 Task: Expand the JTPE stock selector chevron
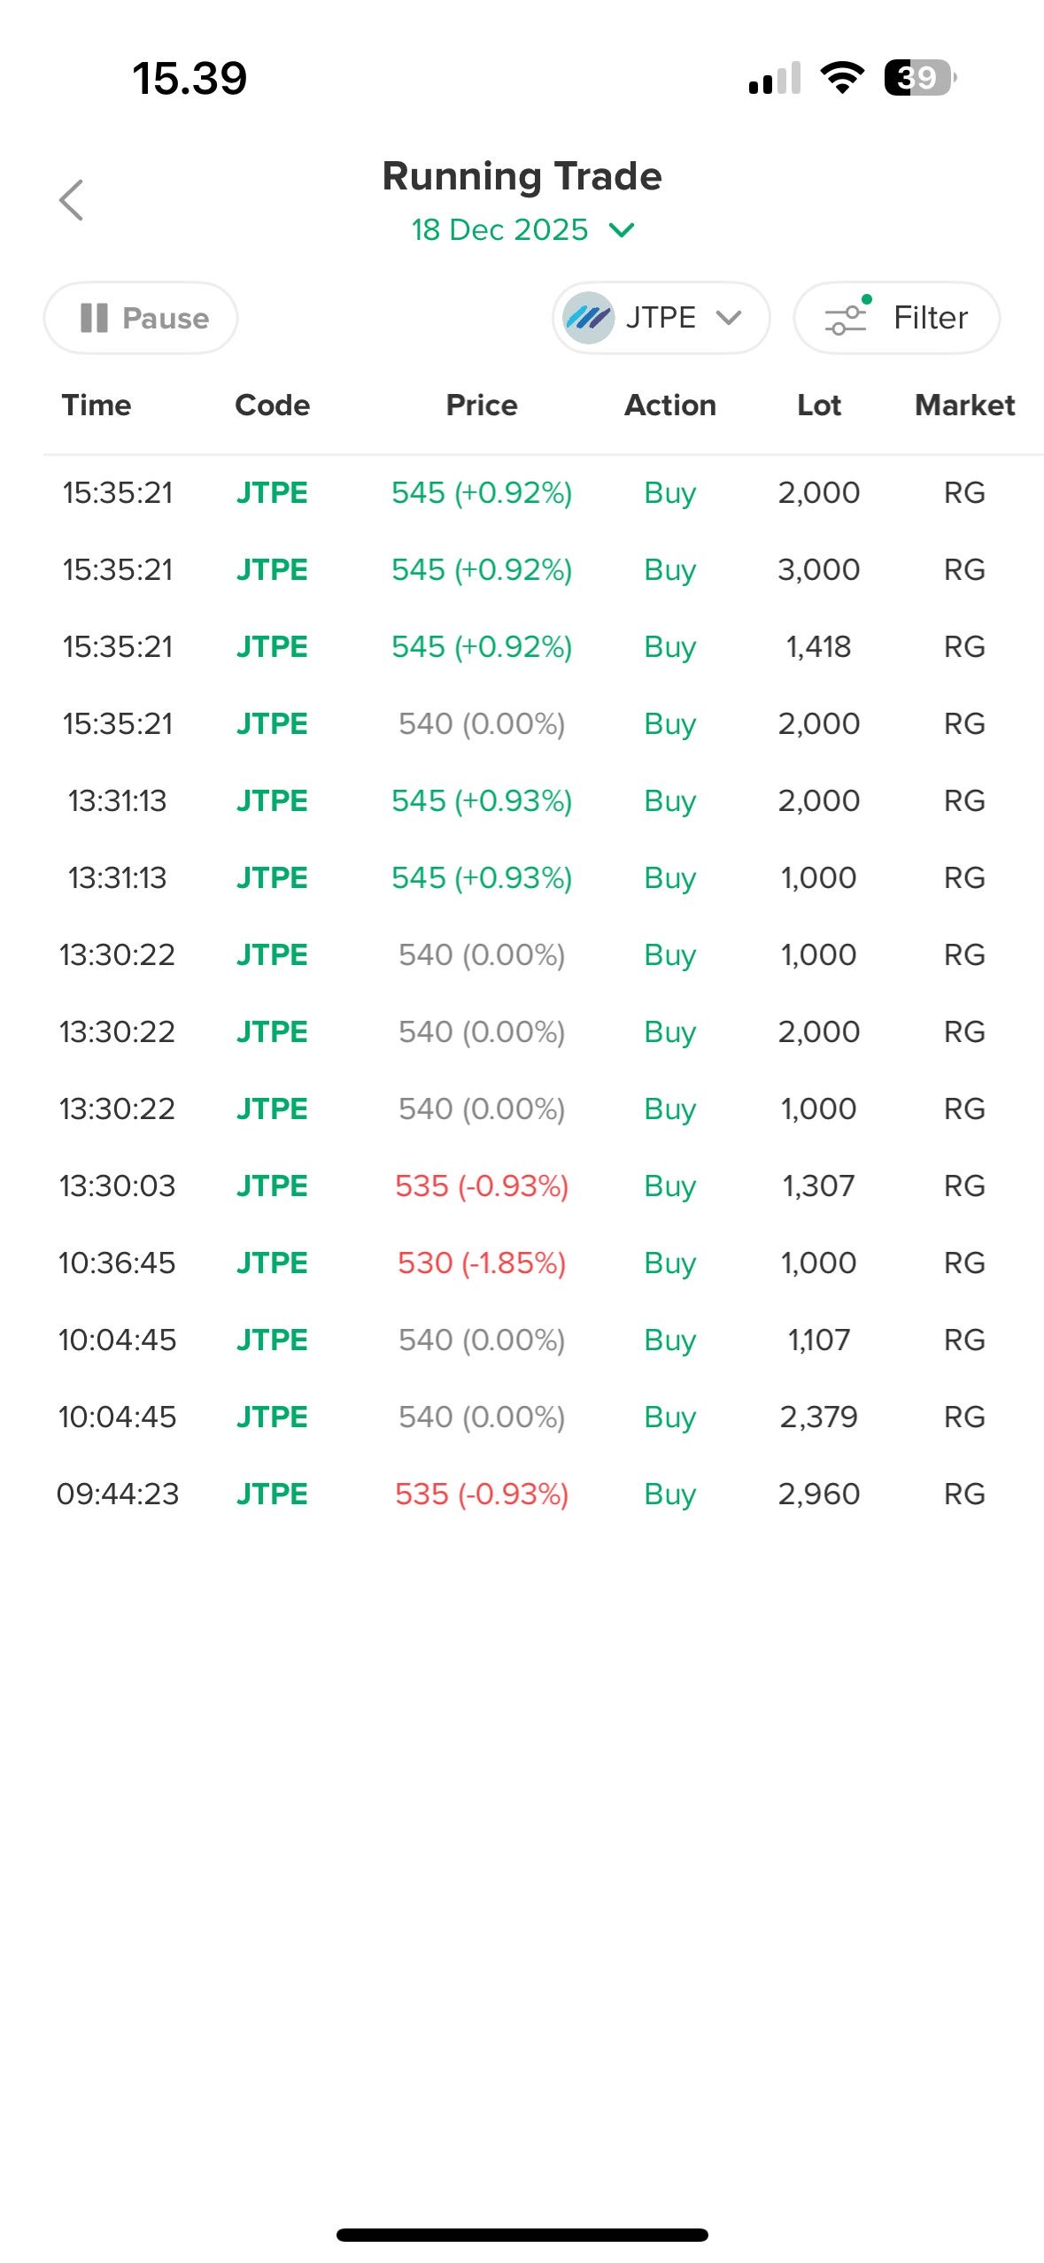point(729,318)
